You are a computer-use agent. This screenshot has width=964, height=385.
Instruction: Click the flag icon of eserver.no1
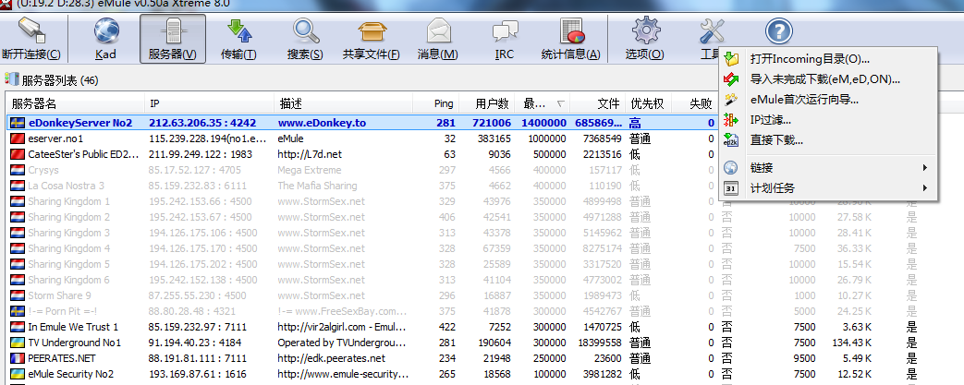[x=18, y=138]
